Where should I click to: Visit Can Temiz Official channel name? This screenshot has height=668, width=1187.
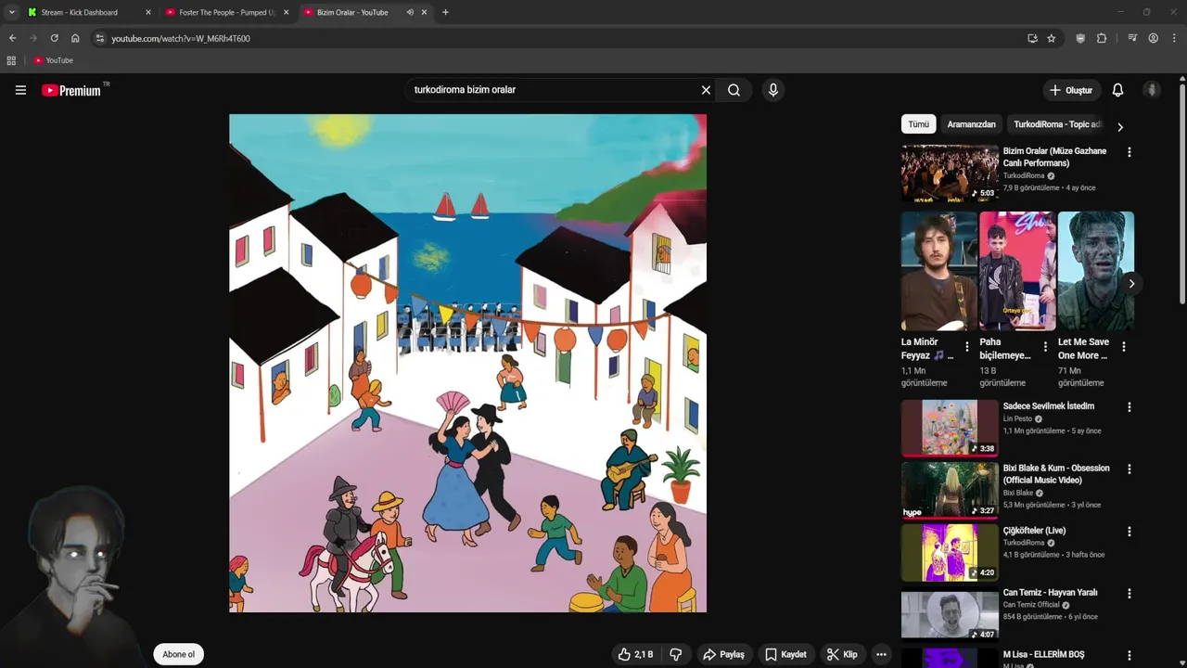[1031, 605]
